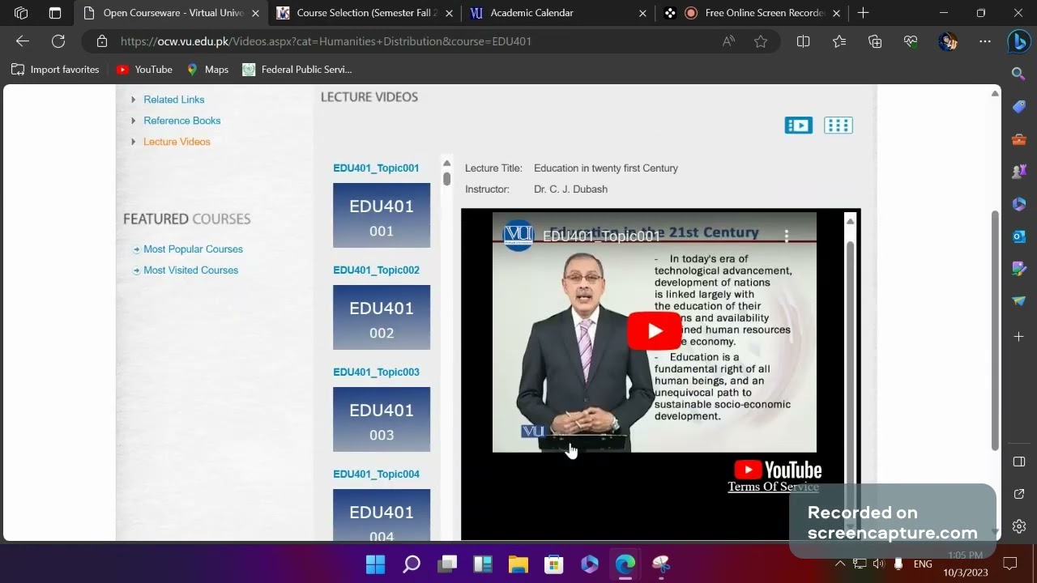This screenshot has height=583, width=1037.
Task: Open the Favorites list icon
Action: tap(839, 41)
